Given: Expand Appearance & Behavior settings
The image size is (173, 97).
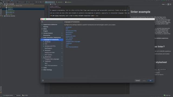Looking at the screenshot, I should 42,25.
